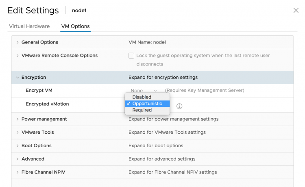Click the info icon beside Encrypted vMotion
Image resolution: width=305 pixels, height=187 pixels.
click(x=179, y=106)
